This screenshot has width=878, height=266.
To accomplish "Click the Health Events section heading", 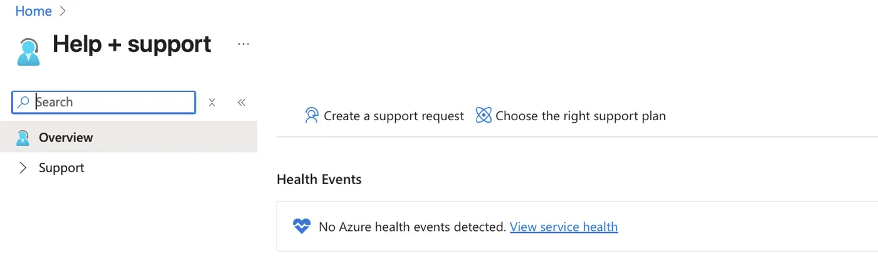I will click(x=319, y=180).
